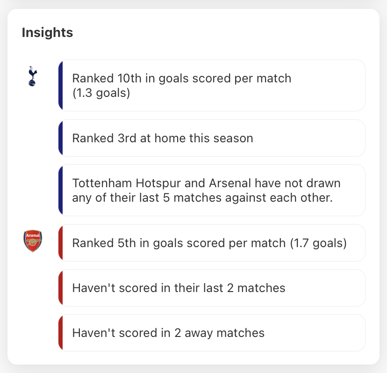
Task: Click red bar on last 2 matches card
Action: click(x=60, y=288)
